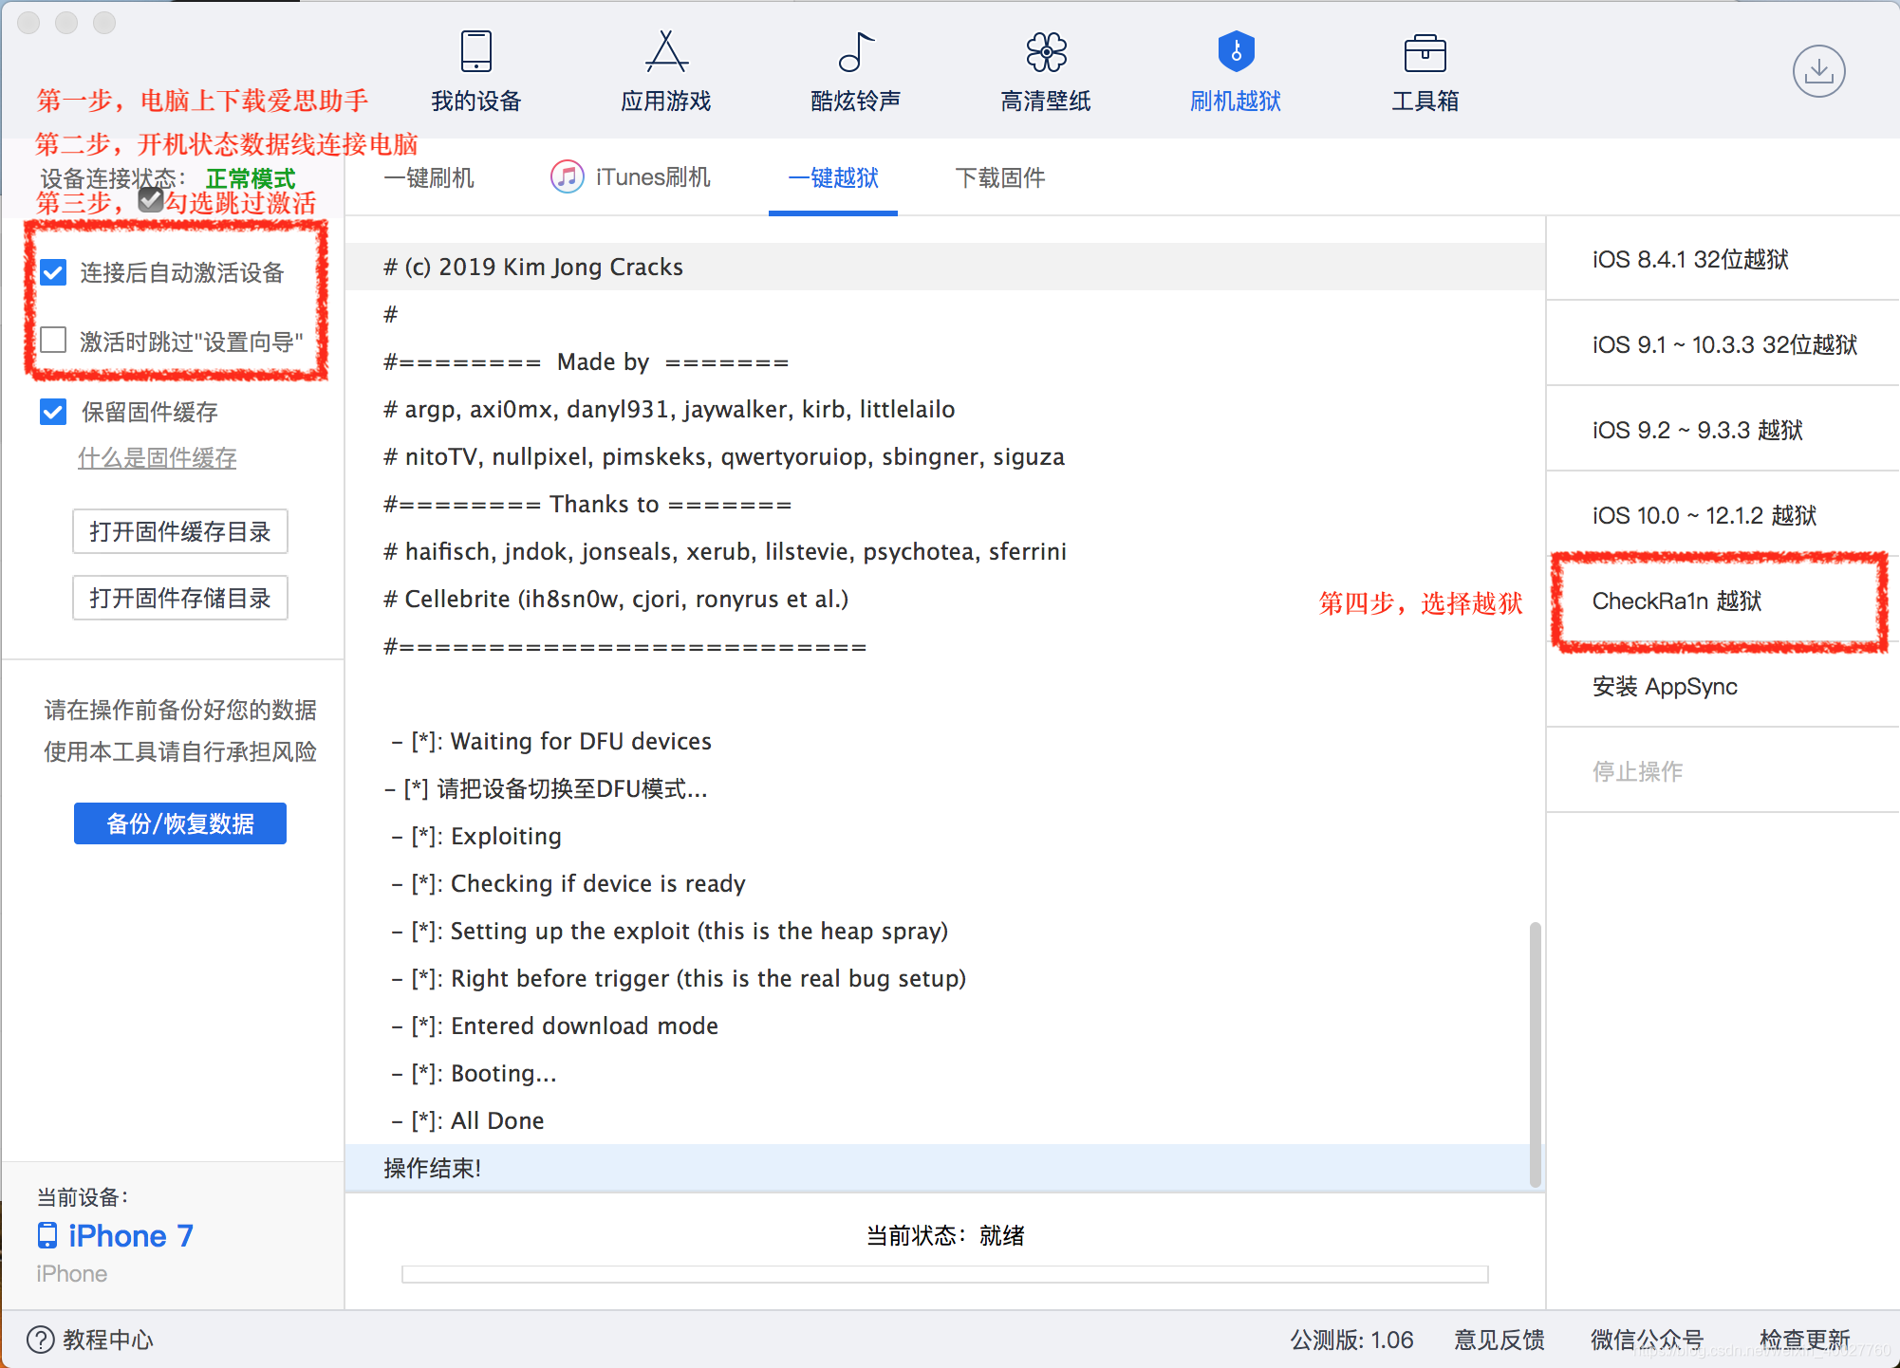Click 当前状态: 就绪 status text

tap(945, 1235)
